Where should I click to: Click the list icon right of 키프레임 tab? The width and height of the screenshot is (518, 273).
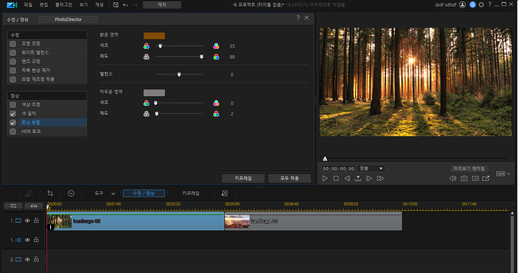tap(224, 193)
